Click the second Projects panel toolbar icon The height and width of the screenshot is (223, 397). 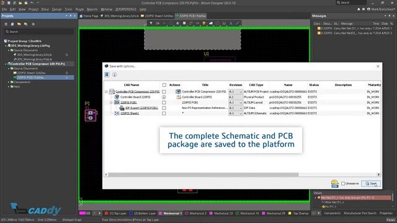(x=12, y=24)
